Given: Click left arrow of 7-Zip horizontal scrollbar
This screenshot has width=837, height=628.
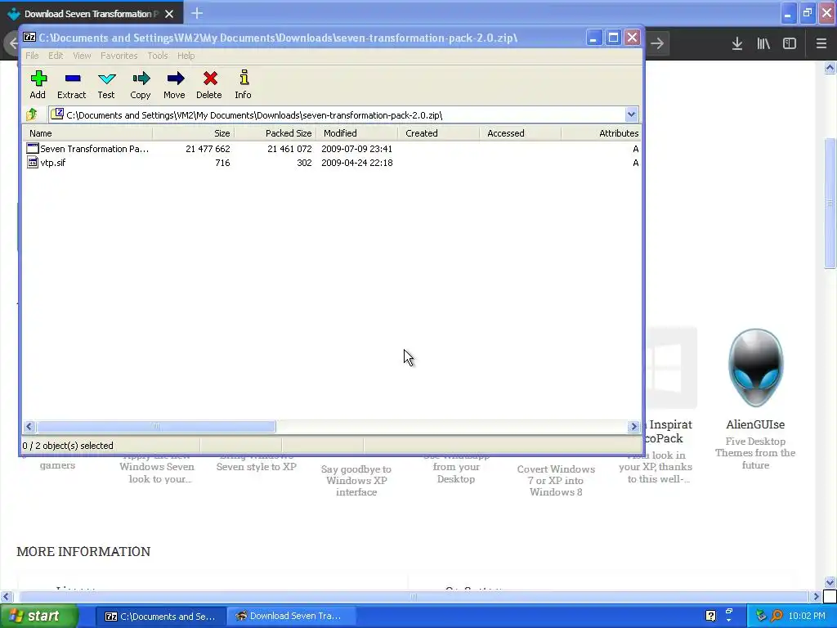Looking at the screenshot, I should 29,426.
